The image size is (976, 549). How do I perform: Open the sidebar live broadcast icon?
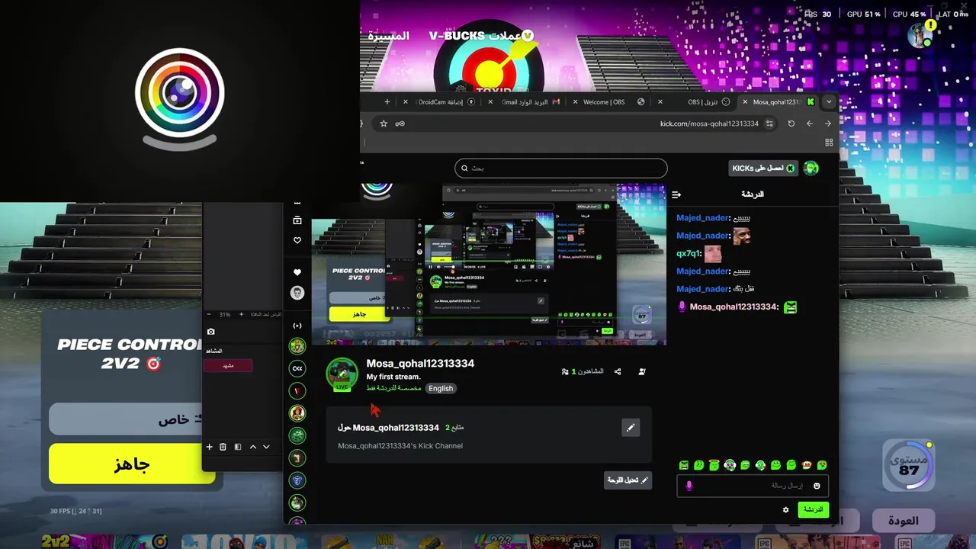coord(297,326)
